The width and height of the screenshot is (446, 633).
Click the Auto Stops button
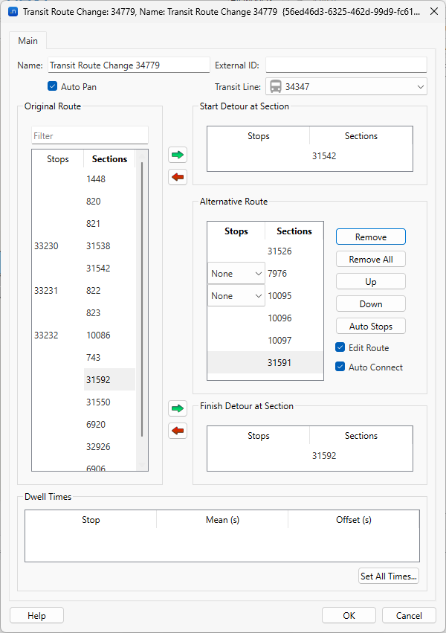coord(371,327)
